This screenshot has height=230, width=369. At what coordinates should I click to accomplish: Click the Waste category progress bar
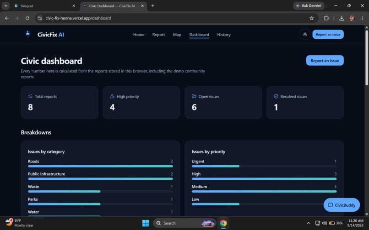[100, 192]
